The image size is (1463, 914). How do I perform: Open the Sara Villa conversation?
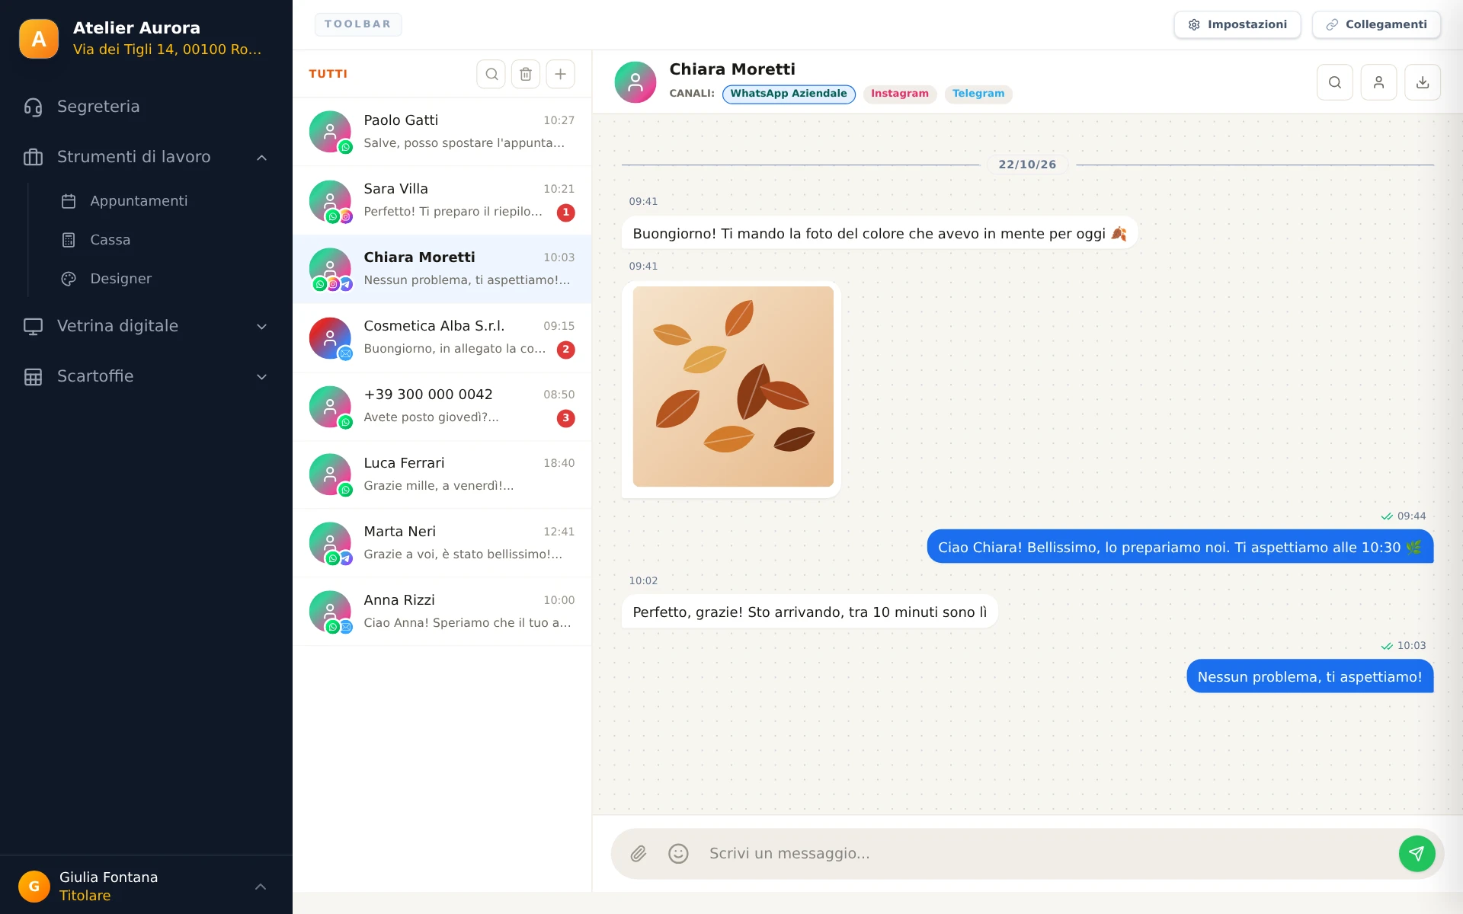(442, 200)
